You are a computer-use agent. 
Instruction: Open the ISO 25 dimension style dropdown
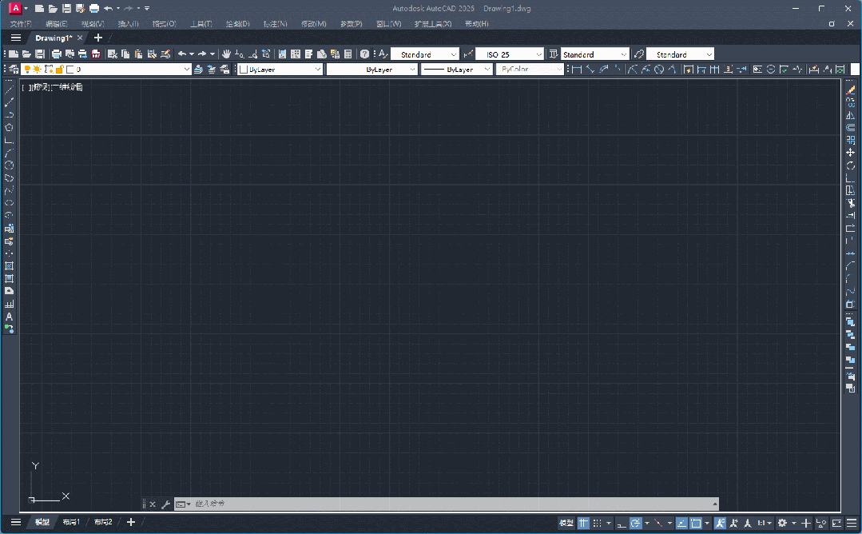(510, 54)
